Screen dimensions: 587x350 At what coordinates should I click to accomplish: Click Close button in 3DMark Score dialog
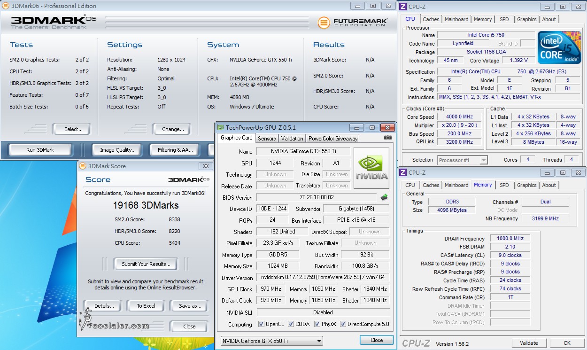190,327
